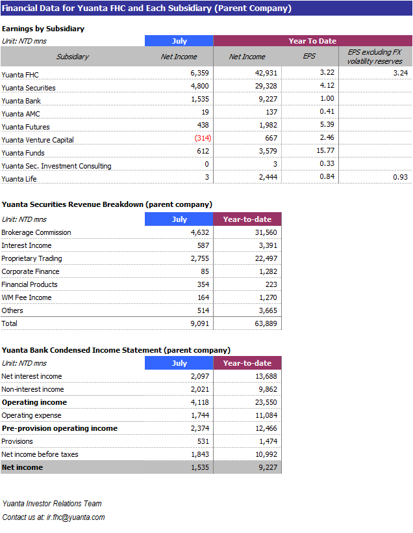413x533 pixels.
Task: Select Operating income year-to-date 23,550
Action: click(266, 402)
